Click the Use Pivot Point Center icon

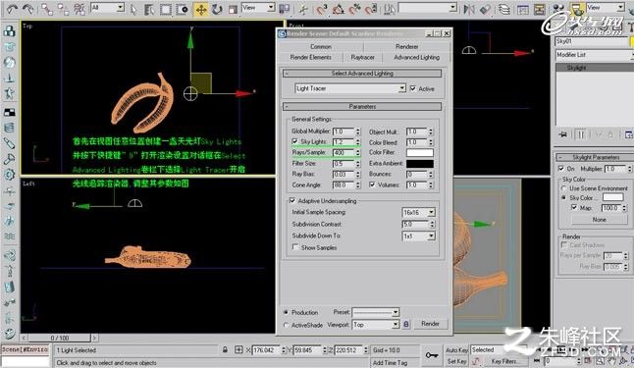pos(285,9)
